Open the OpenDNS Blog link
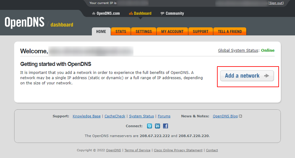The width and height of the screenshot is (295, 158). tap(225, 116)
